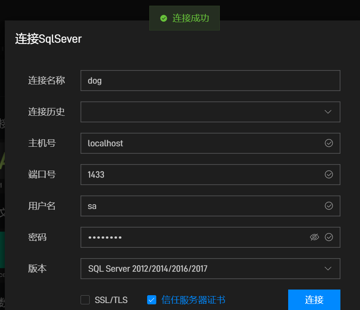Expand the 版本 SQL Server version dropdown

click(x=205, y=269)
